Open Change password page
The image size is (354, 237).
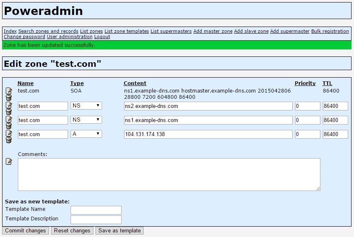(x=24, y=37)
